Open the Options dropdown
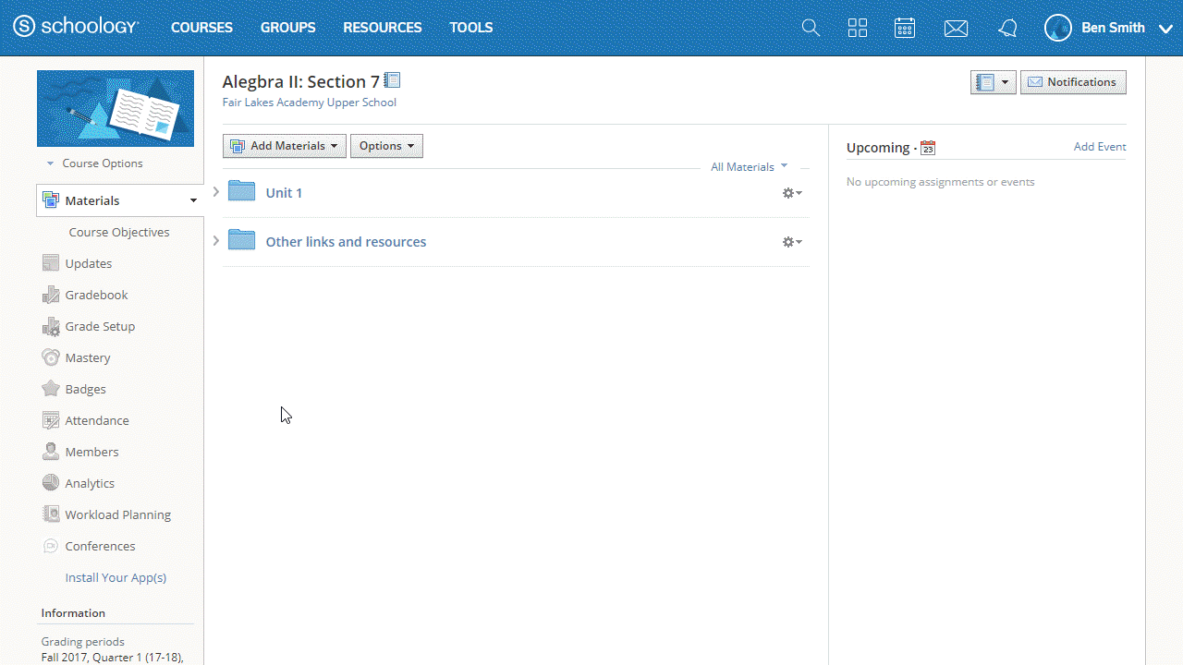Viewport: 1183px width, 665px height. click(386, 146)
